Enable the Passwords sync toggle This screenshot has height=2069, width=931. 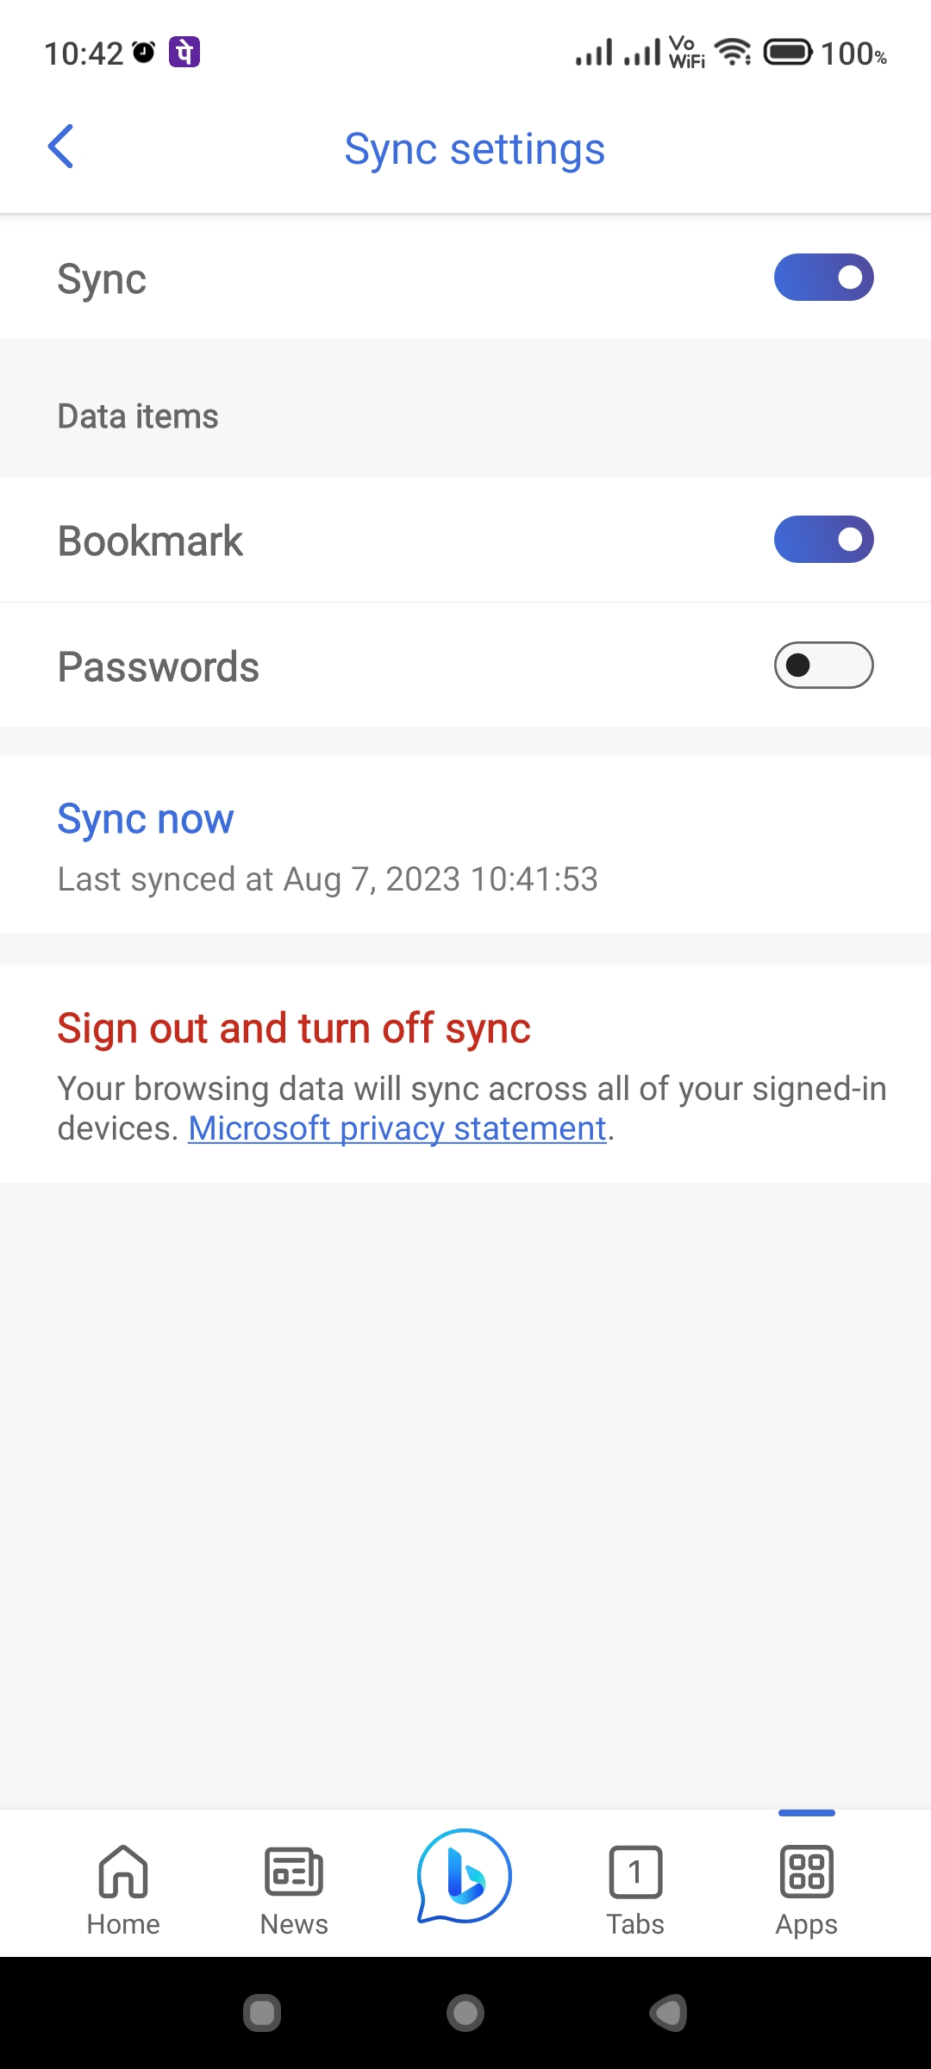(824, 666)
